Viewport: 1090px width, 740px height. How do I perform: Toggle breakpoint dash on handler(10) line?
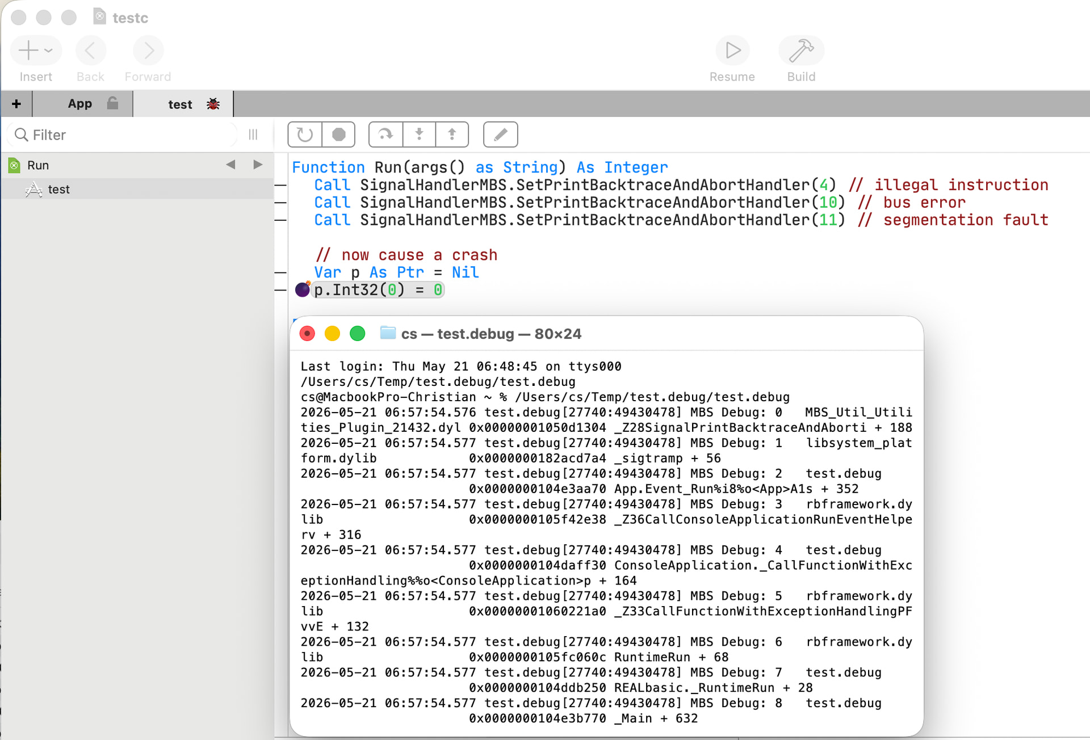(280, 203)
